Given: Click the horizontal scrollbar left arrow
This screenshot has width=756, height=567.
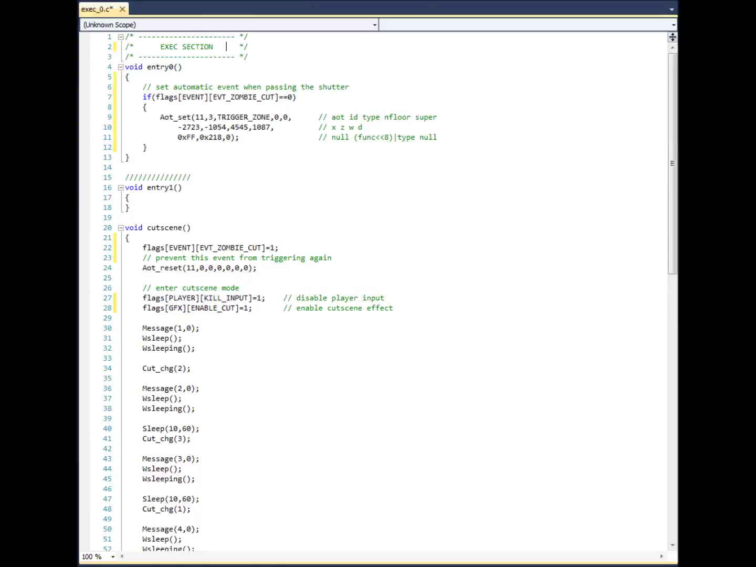Looking at the screenshot, I should click(122, 556).
